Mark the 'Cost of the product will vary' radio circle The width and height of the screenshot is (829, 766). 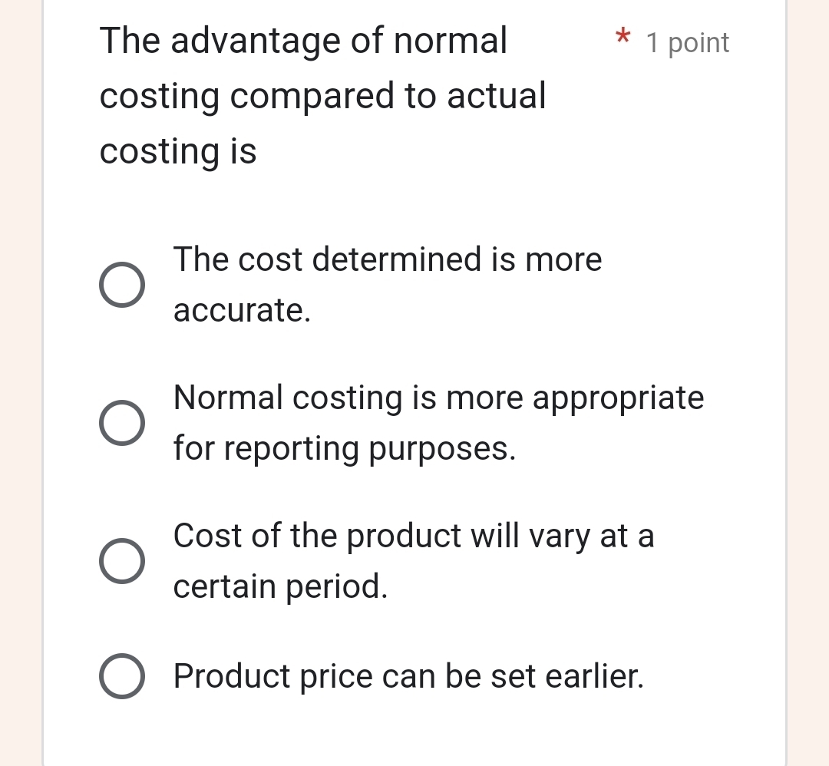(x=121, y=561)
